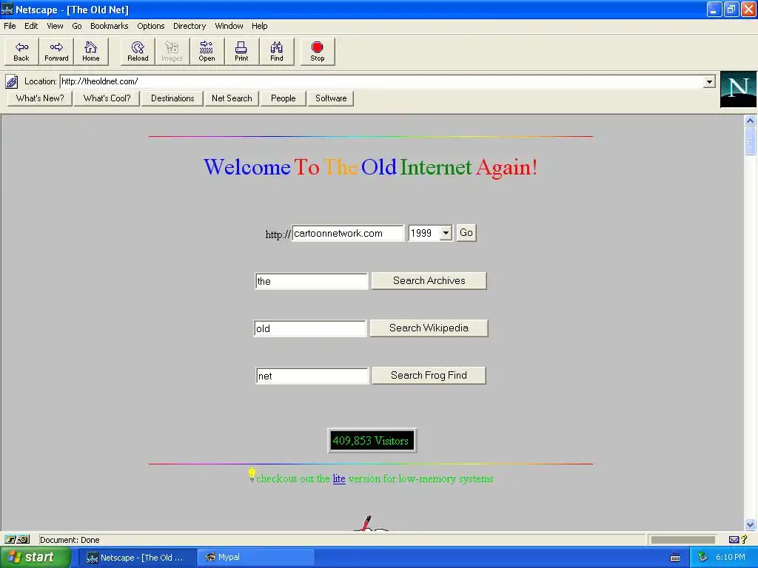Open the Help menu
Screen dimensions: 758x568
click(x=259, y=26)
